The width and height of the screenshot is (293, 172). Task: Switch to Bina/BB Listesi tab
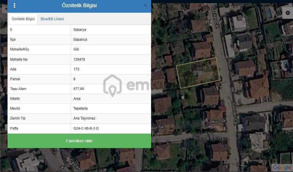(52, 19)
